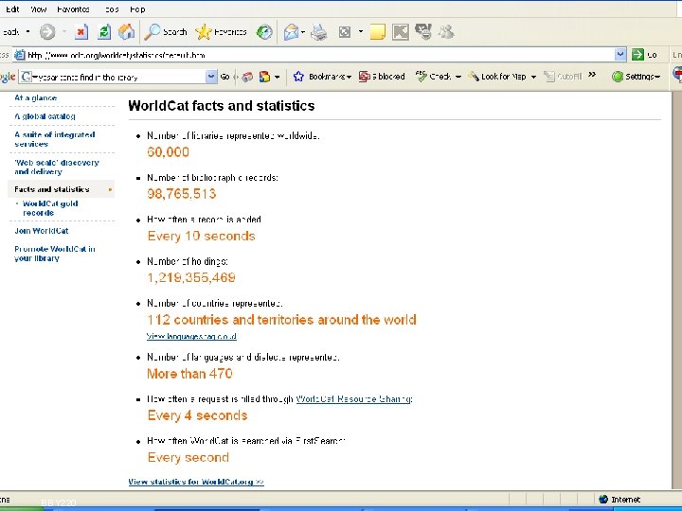Viewport: 682px width, 511px height.
Task: Print the page with printer icon
Action: 319,32
